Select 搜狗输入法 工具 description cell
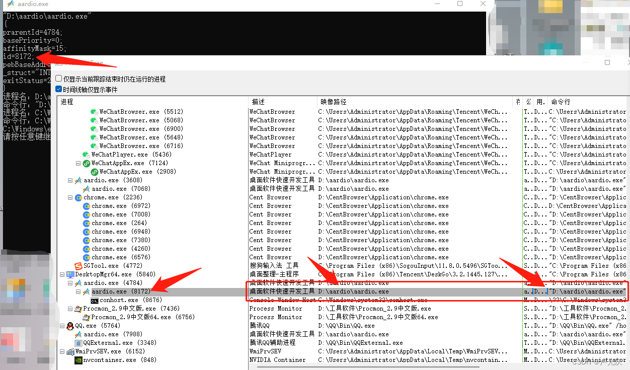 pyautogui.click(x=274, y=266)
